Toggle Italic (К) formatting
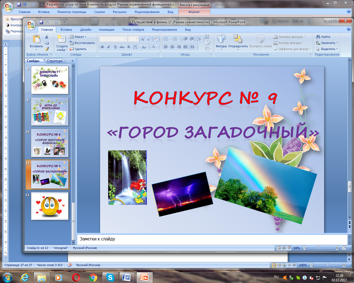354x283 pixels. (x=108, y=47)
